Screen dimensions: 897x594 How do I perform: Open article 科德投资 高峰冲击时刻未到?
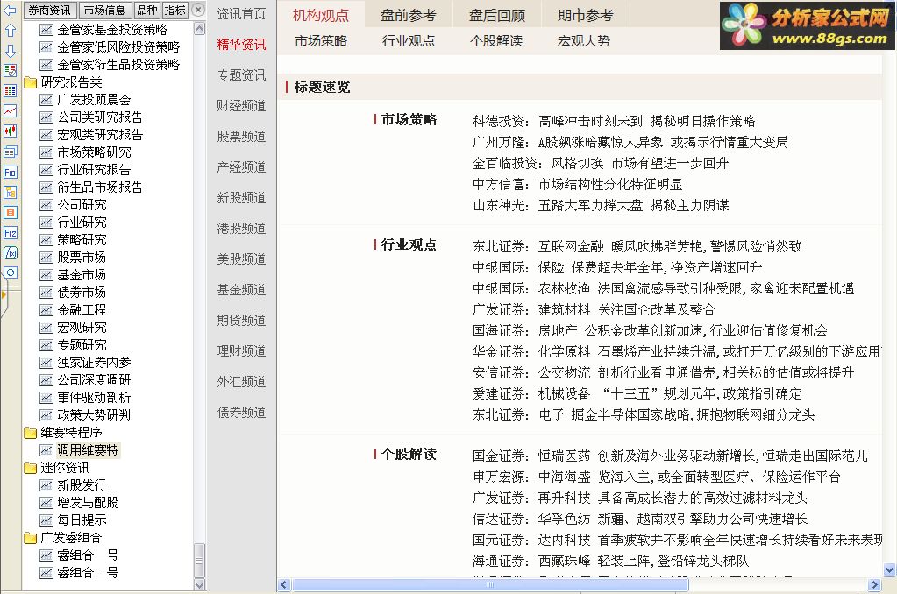(614, 121)
